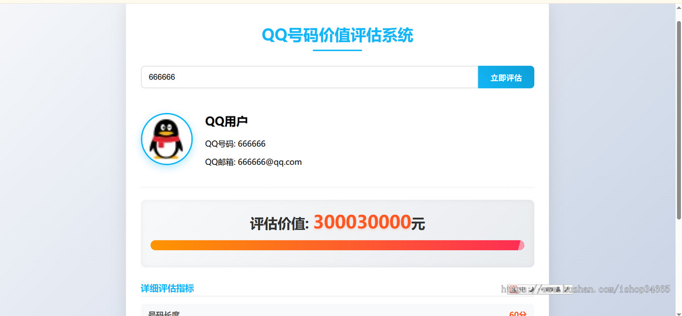Select the QQ用户 name text
682x316 pixels.
click(x=226, y=121)
